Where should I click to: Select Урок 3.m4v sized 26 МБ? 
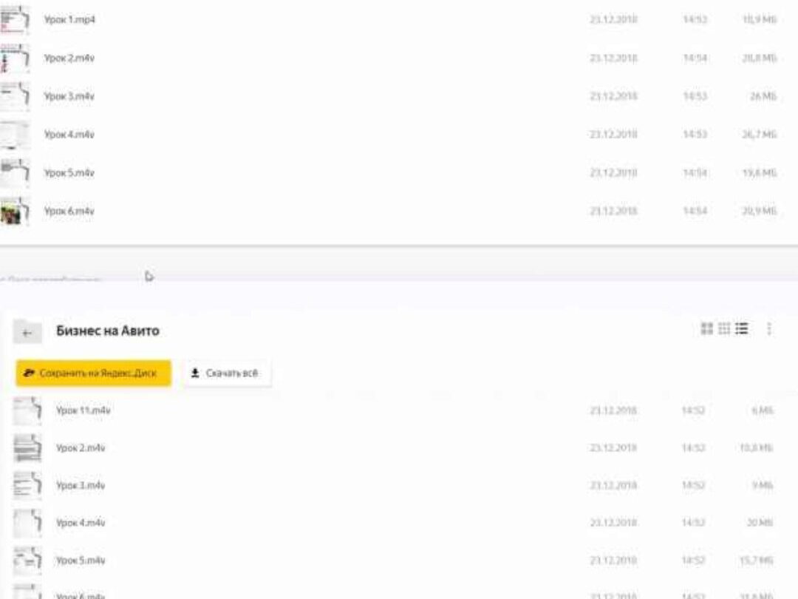pyautogui.click(x=69, y=96)
